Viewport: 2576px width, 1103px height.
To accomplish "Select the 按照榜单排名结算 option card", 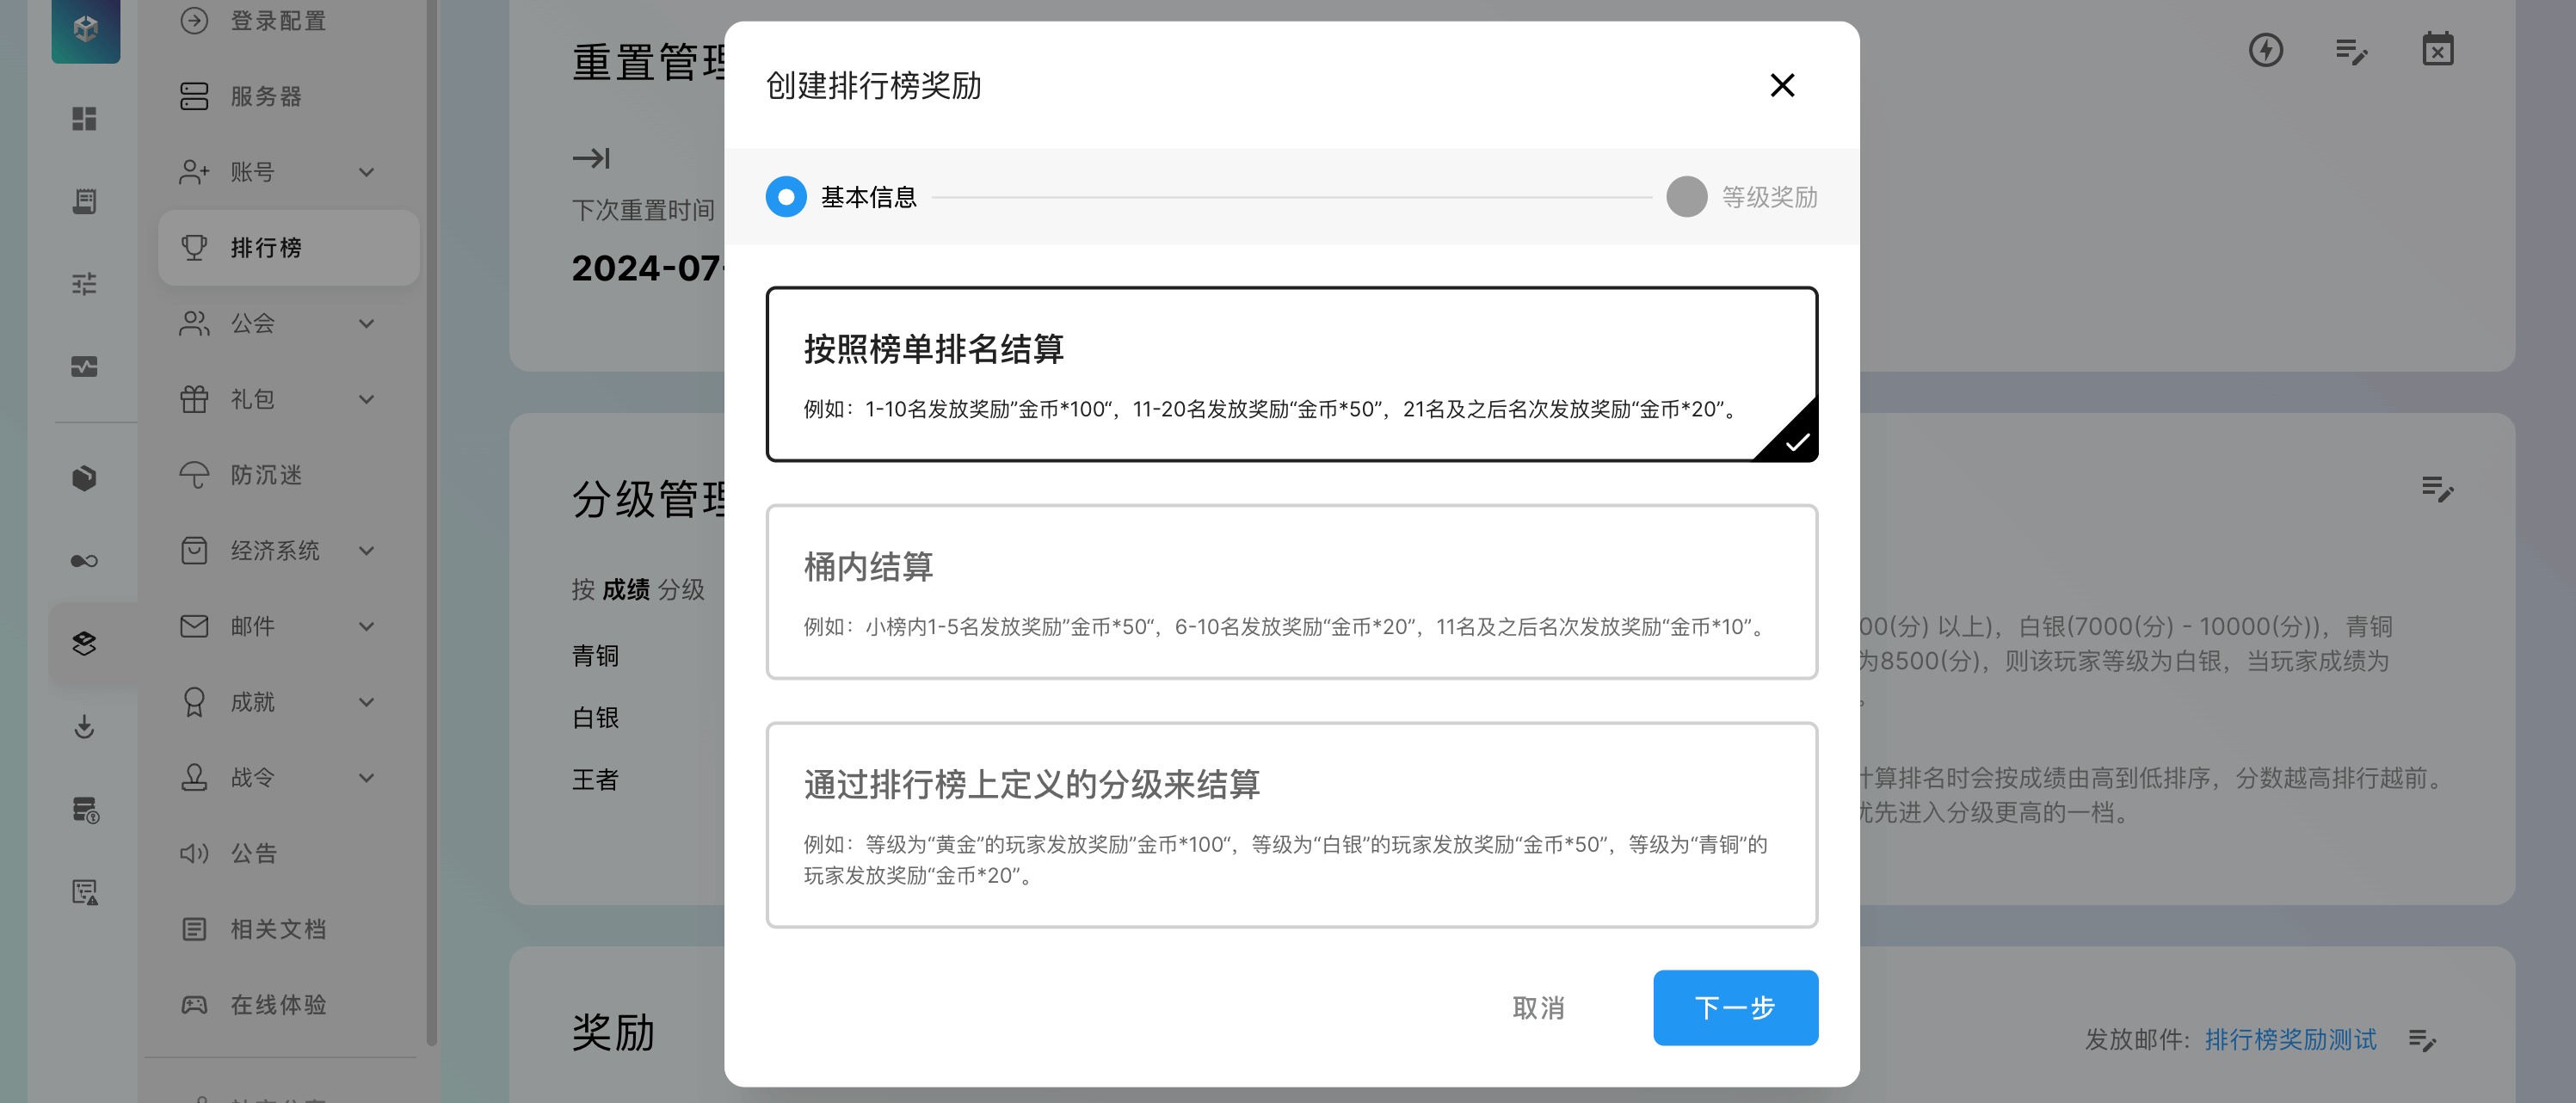I will click(1290, 374).
